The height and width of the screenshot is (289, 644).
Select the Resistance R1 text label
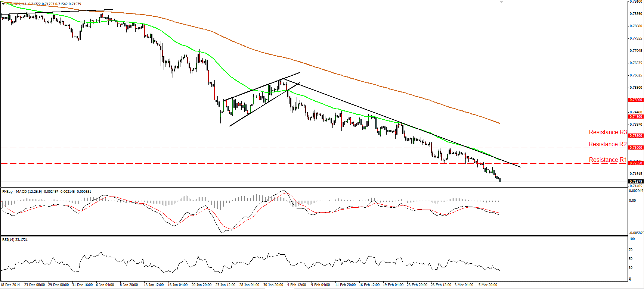coord(608,160)
